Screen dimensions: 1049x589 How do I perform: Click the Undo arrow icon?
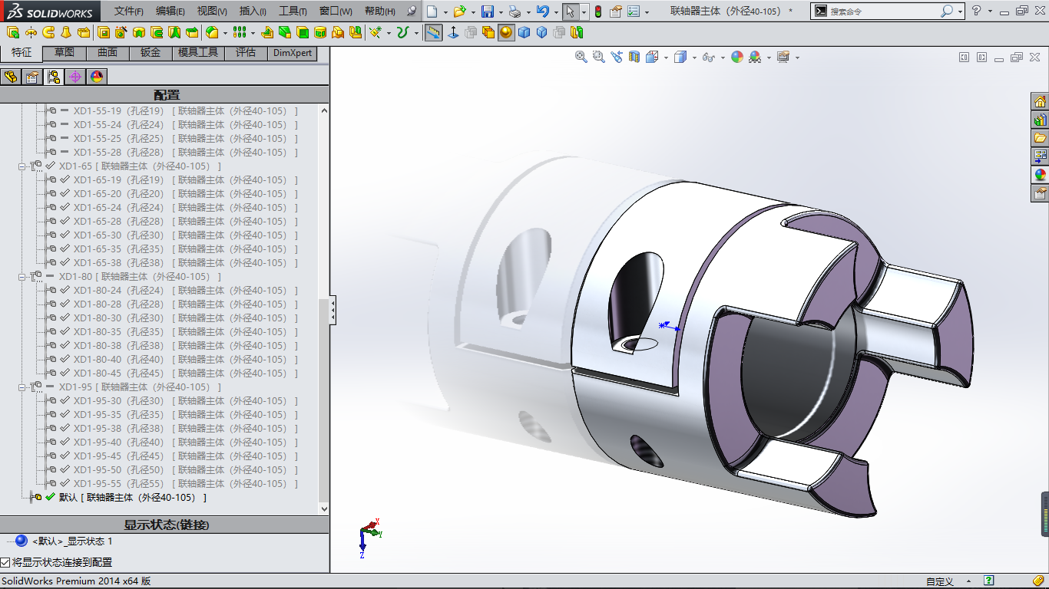[543, 12]
